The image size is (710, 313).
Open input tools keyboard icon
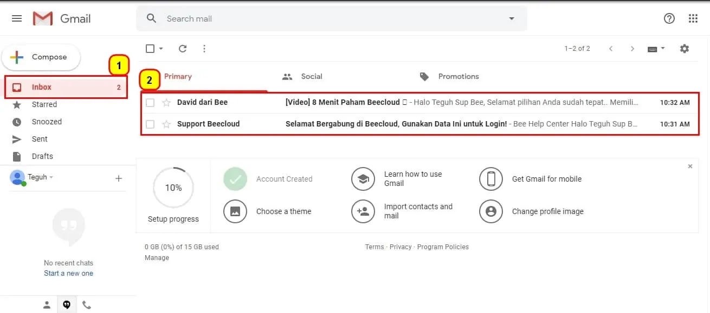tap(653, 49)
